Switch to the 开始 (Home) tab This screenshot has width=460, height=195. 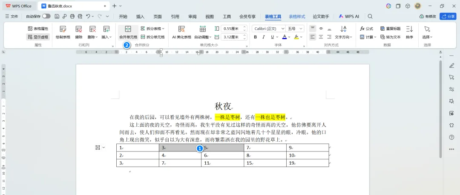[x=123, y=17]
